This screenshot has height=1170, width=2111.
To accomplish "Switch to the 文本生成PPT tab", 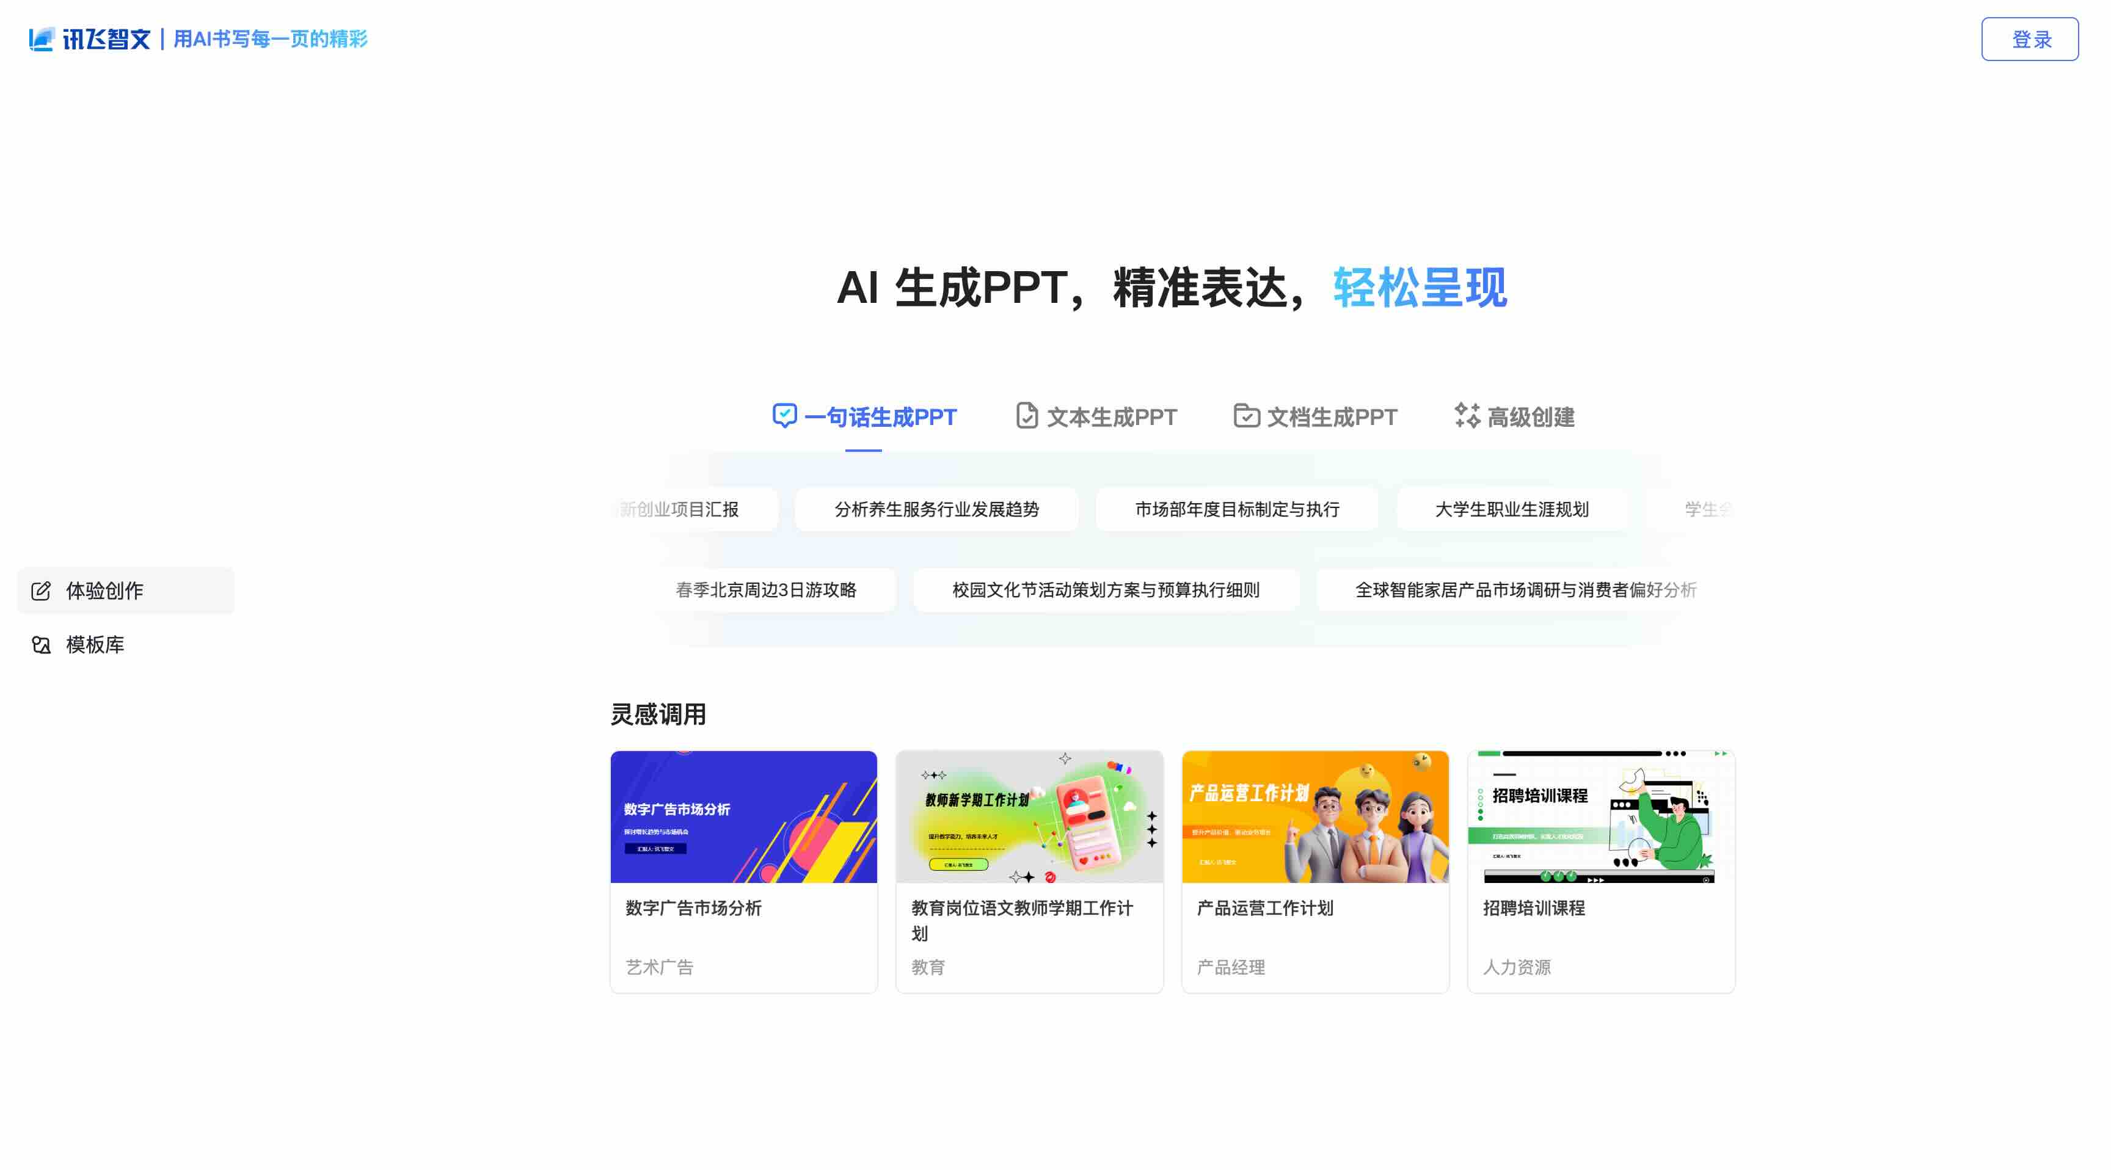I will [1096, 417].
